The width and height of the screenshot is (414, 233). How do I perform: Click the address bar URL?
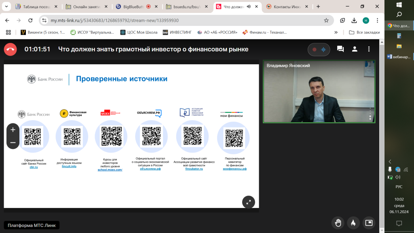coord(114,20)
